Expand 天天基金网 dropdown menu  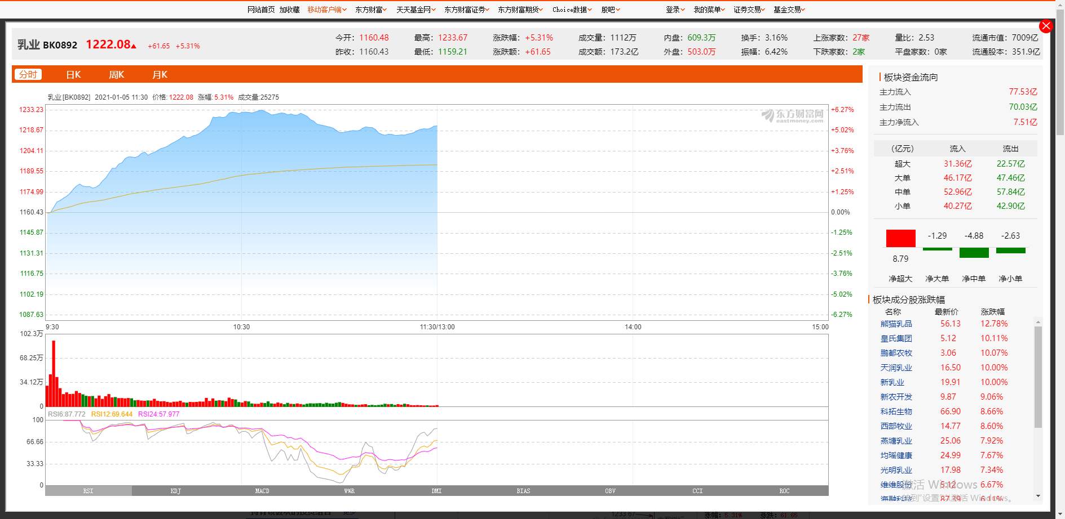(416, 10)
